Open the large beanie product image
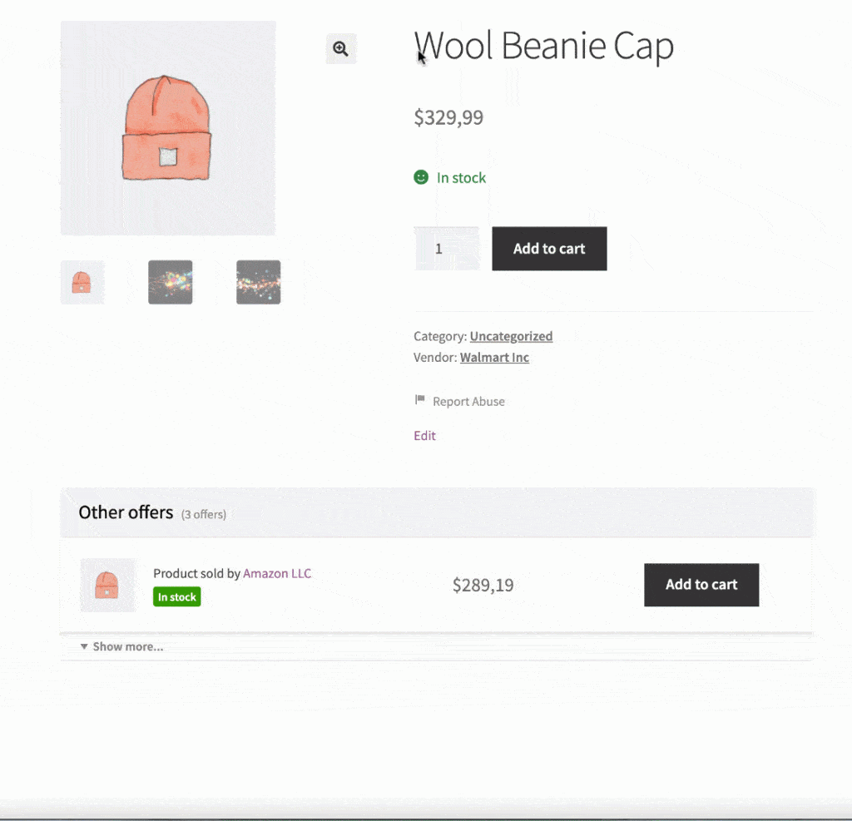852x821 pixels. 167,128
